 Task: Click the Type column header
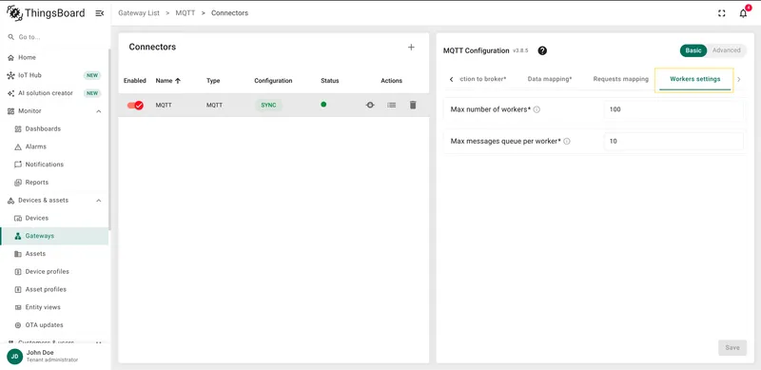[213, 81]
